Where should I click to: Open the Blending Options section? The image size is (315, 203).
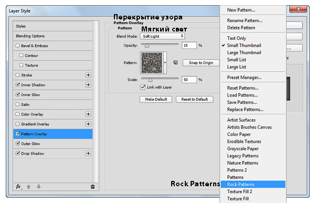pos(53,36)
